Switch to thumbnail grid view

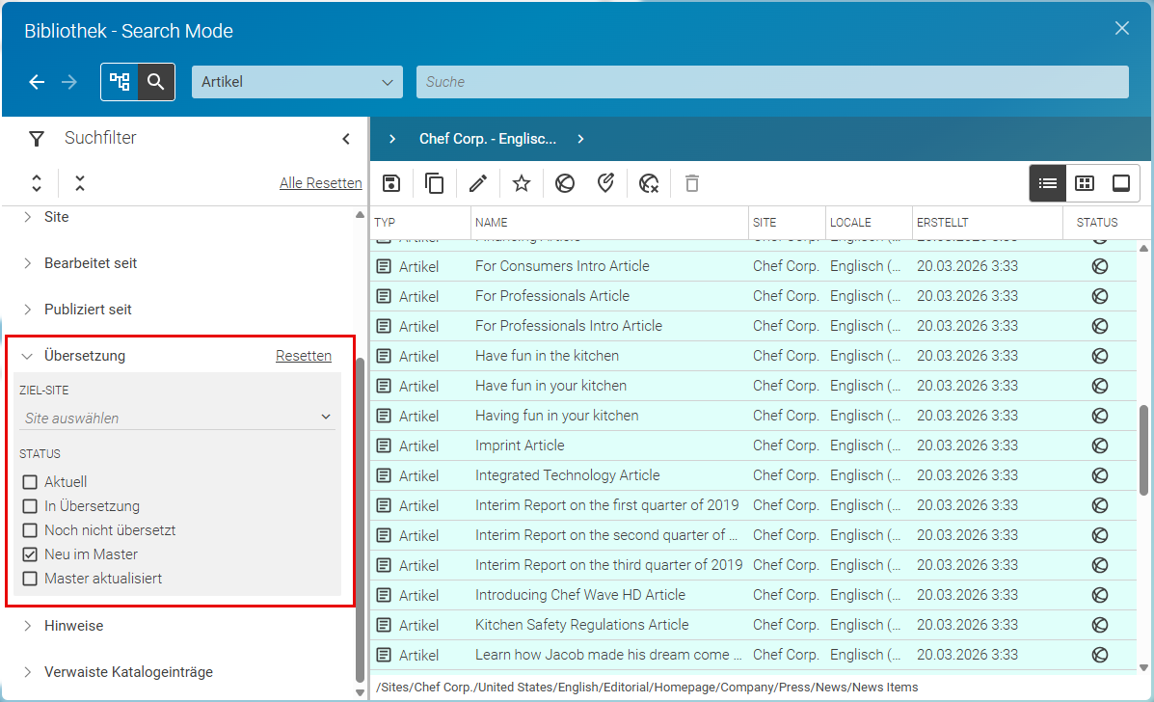pyautogui.click(x=1085, y=183)
